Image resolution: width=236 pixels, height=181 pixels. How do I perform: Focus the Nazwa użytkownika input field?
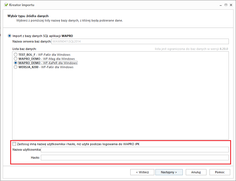(x=135, y=150)
